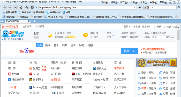181x97 pixels.
Task: Expand the address bar URL dropdown
Action: tap(135, 7)
